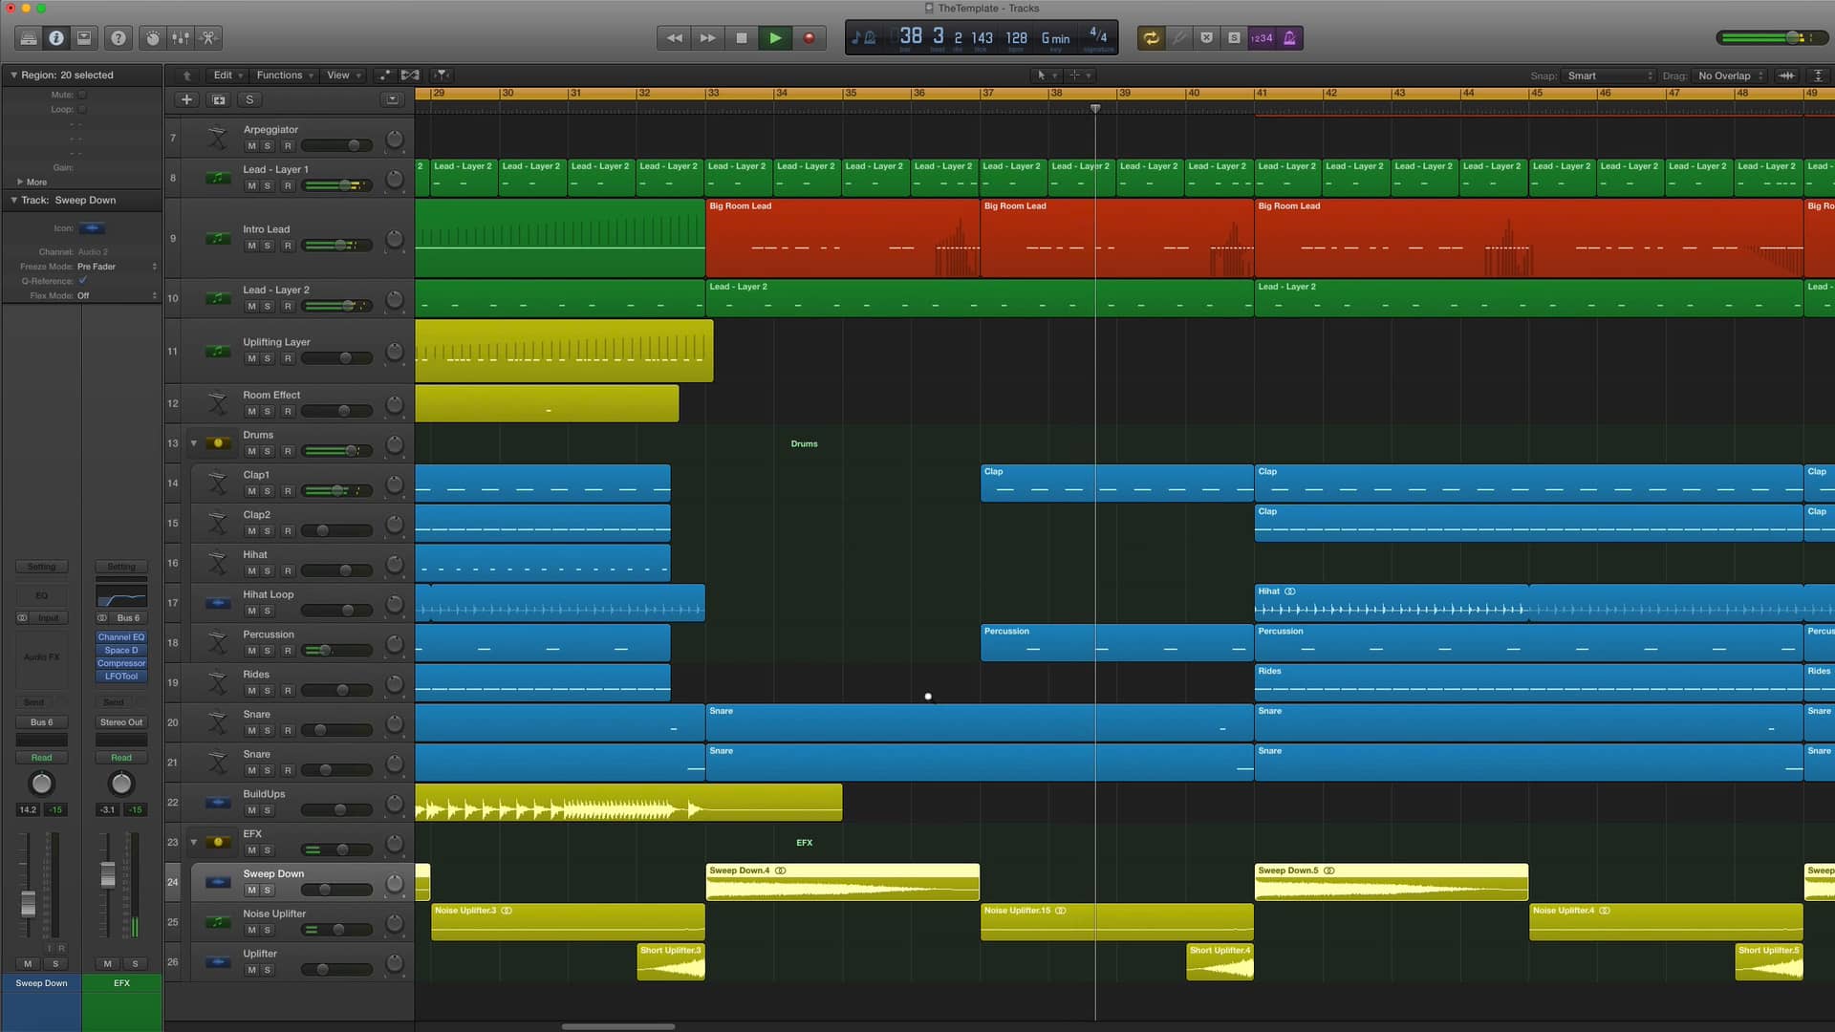
Task: Open the Library with the top-left icon
Action: coord(29,38)
